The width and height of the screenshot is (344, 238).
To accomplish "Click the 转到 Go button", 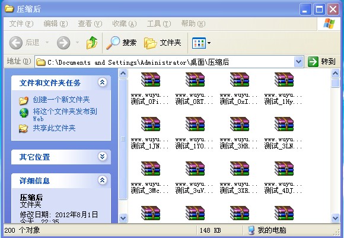I will click(322, 62).
